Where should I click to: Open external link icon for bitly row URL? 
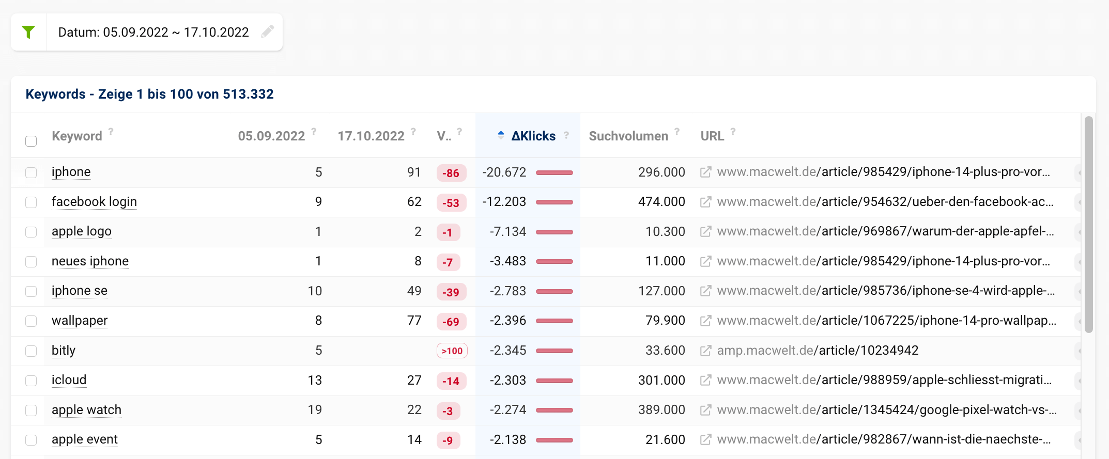(705, 351)
